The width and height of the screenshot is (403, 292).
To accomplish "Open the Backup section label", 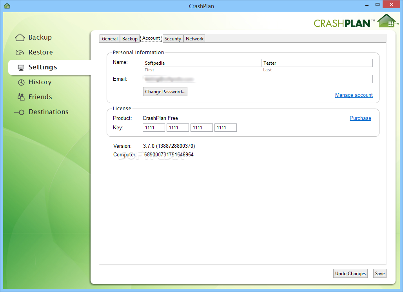I will tap(40, 38).
